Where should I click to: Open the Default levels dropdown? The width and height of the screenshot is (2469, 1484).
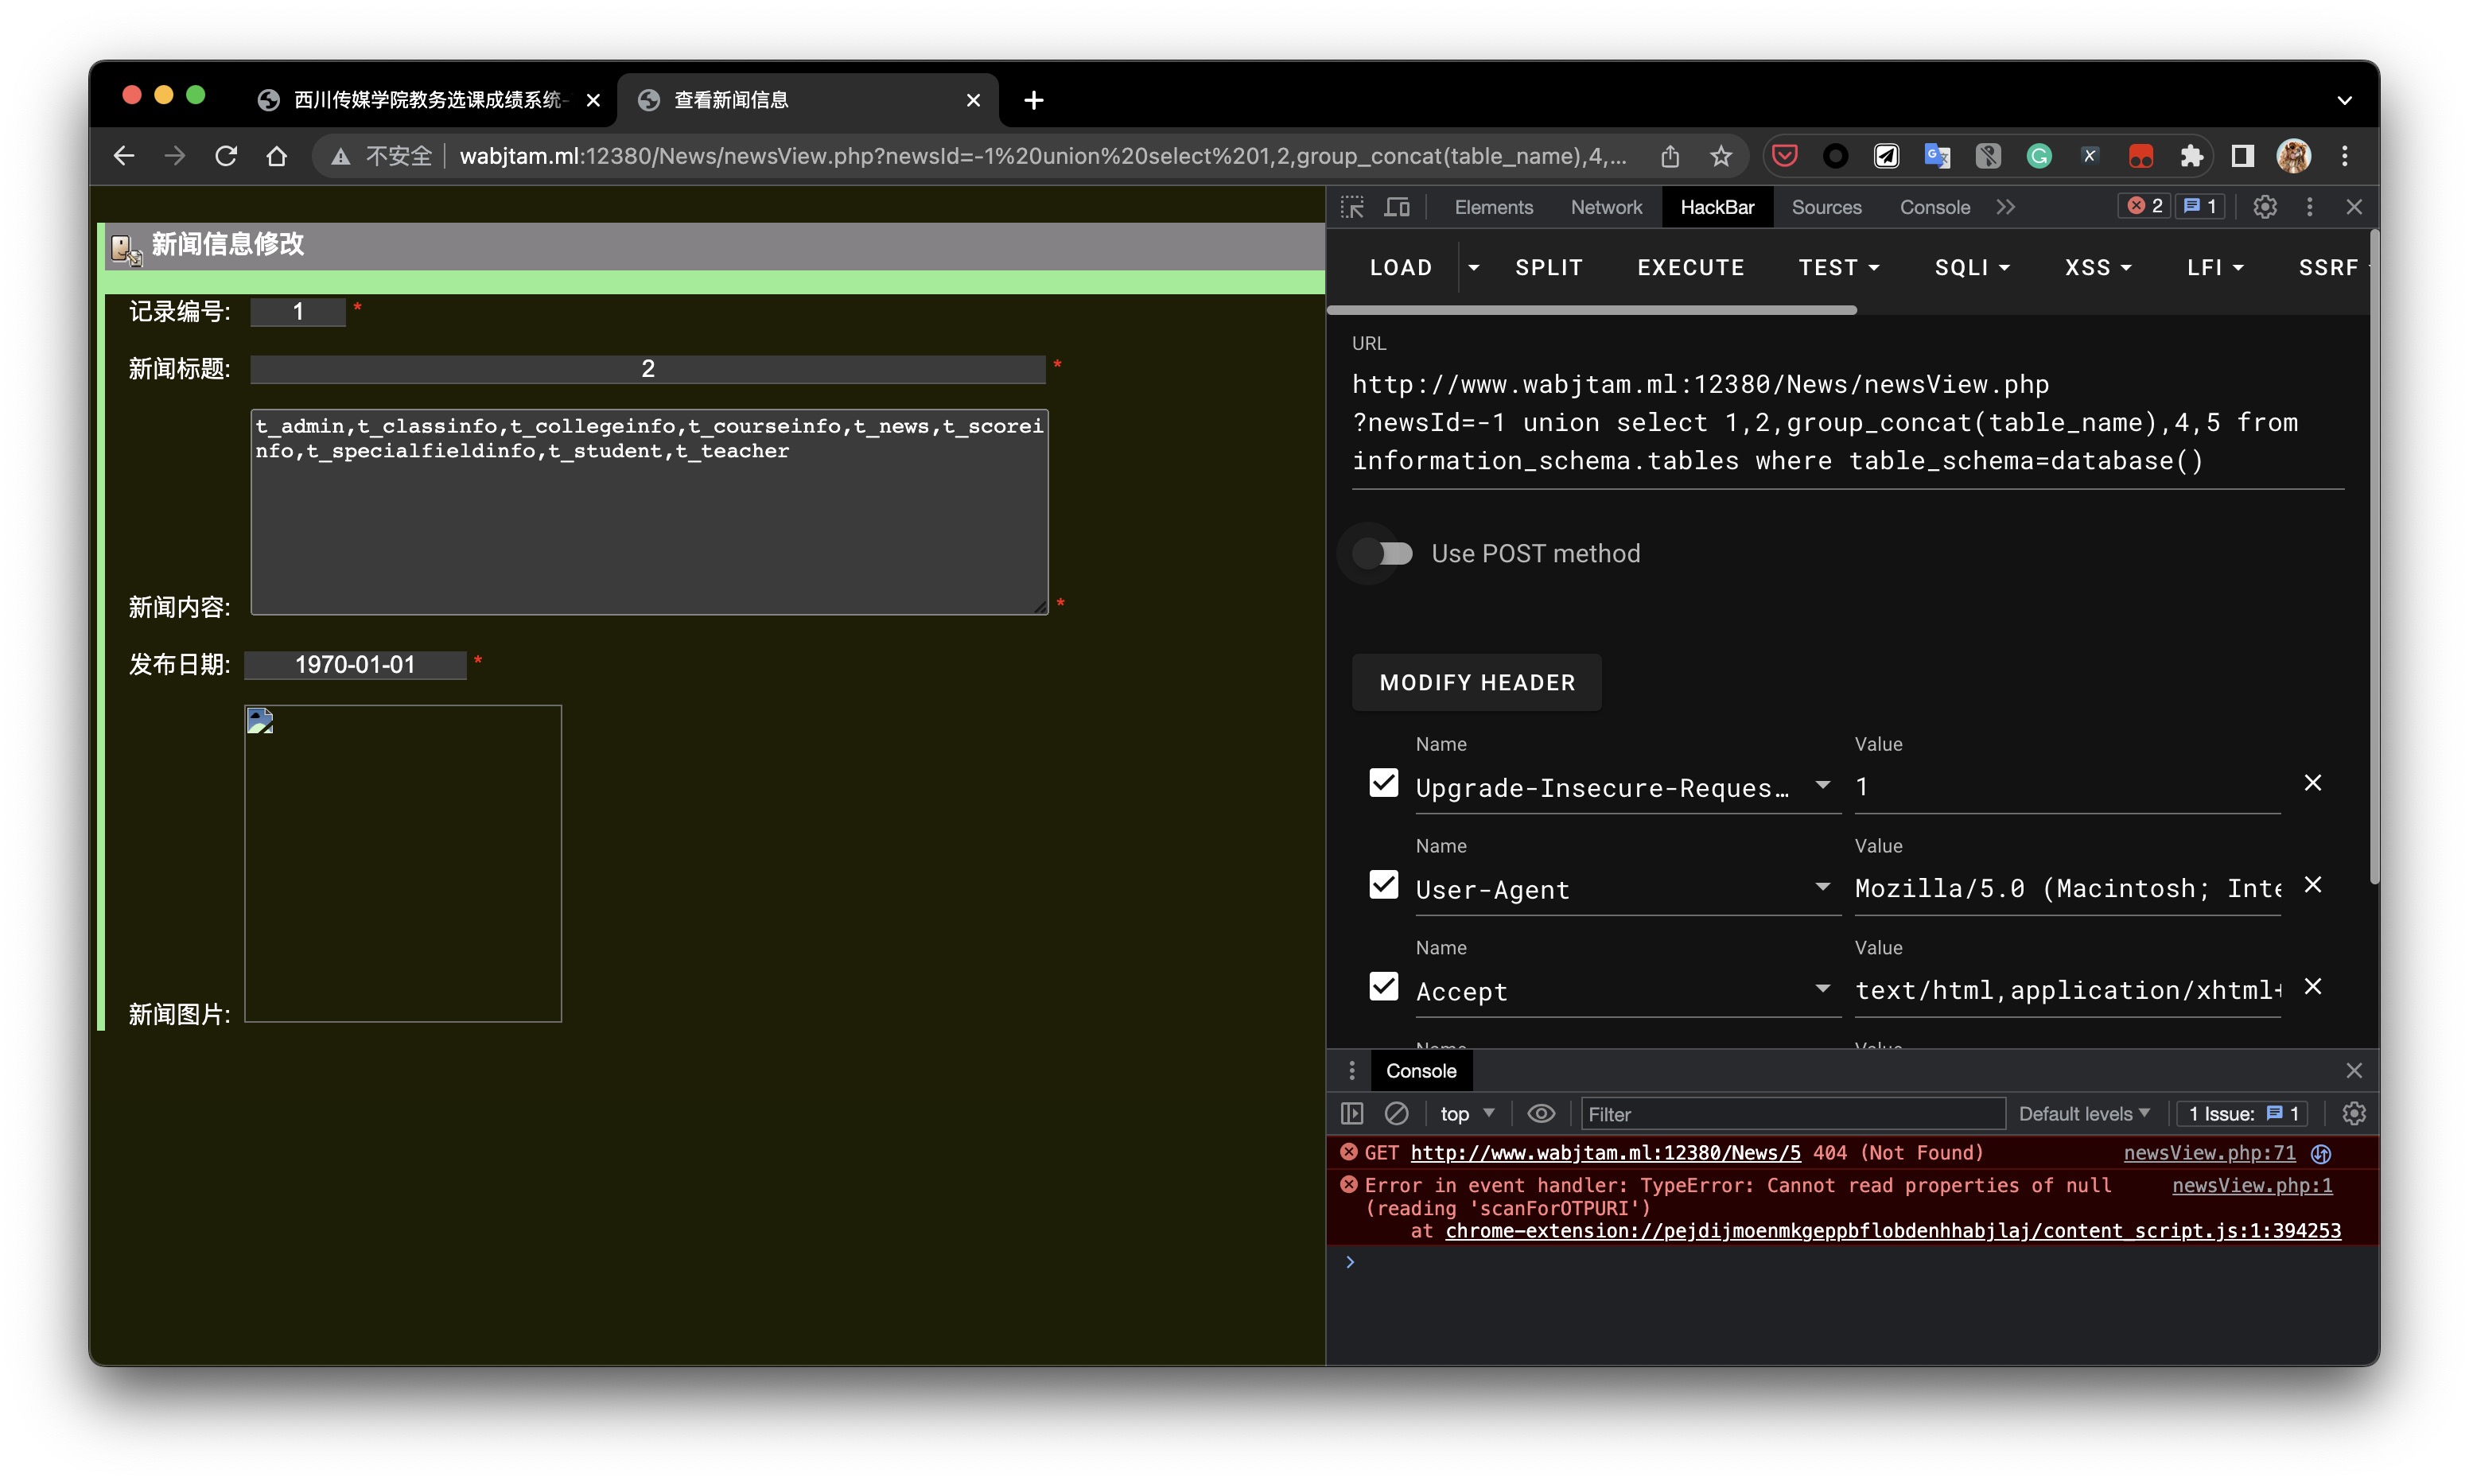tap(2083, 1113)
